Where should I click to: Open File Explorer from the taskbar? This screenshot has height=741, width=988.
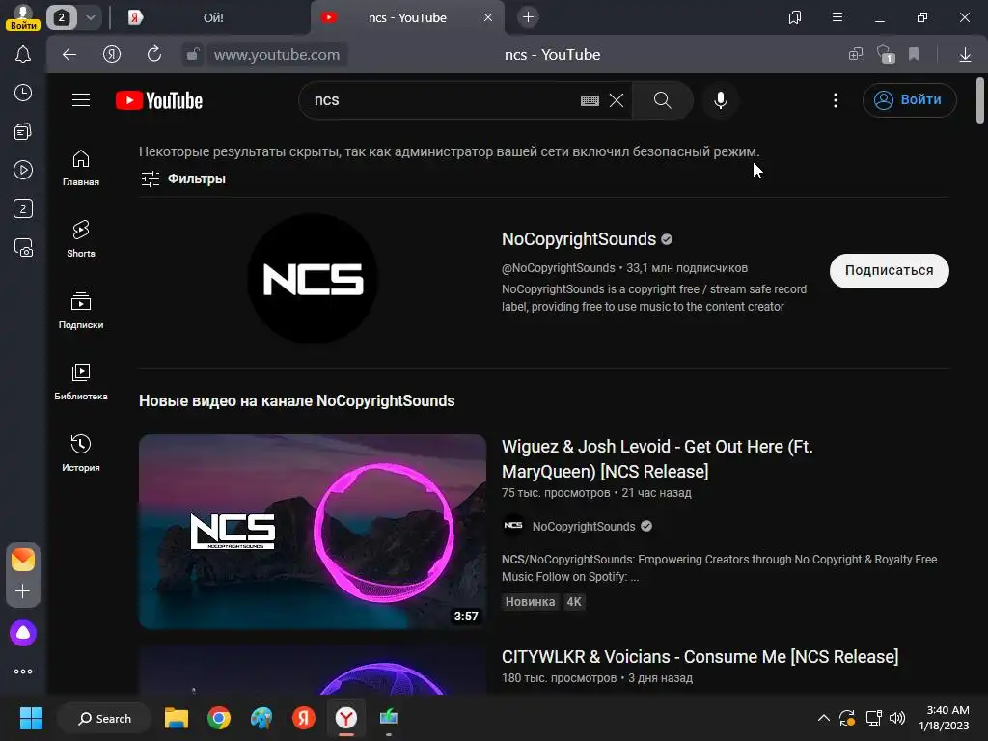pos(177,718)
